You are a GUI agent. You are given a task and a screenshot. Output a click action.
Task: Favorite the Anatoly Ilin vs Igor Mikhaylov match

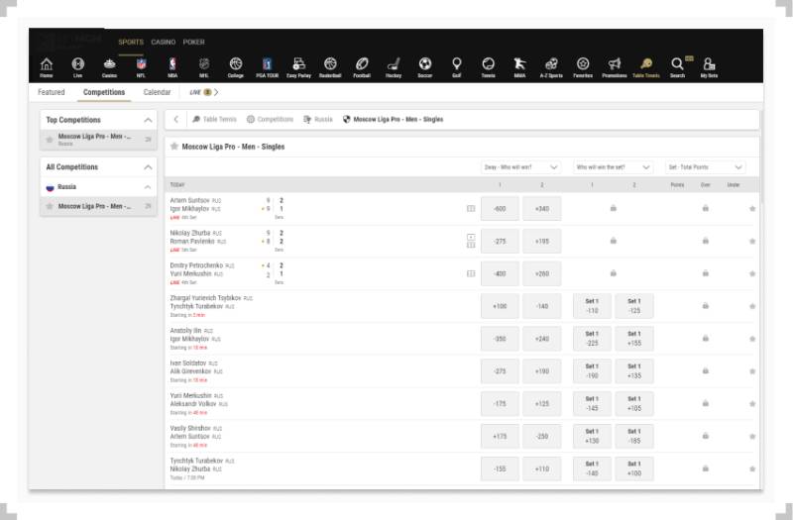click(752, 339)
